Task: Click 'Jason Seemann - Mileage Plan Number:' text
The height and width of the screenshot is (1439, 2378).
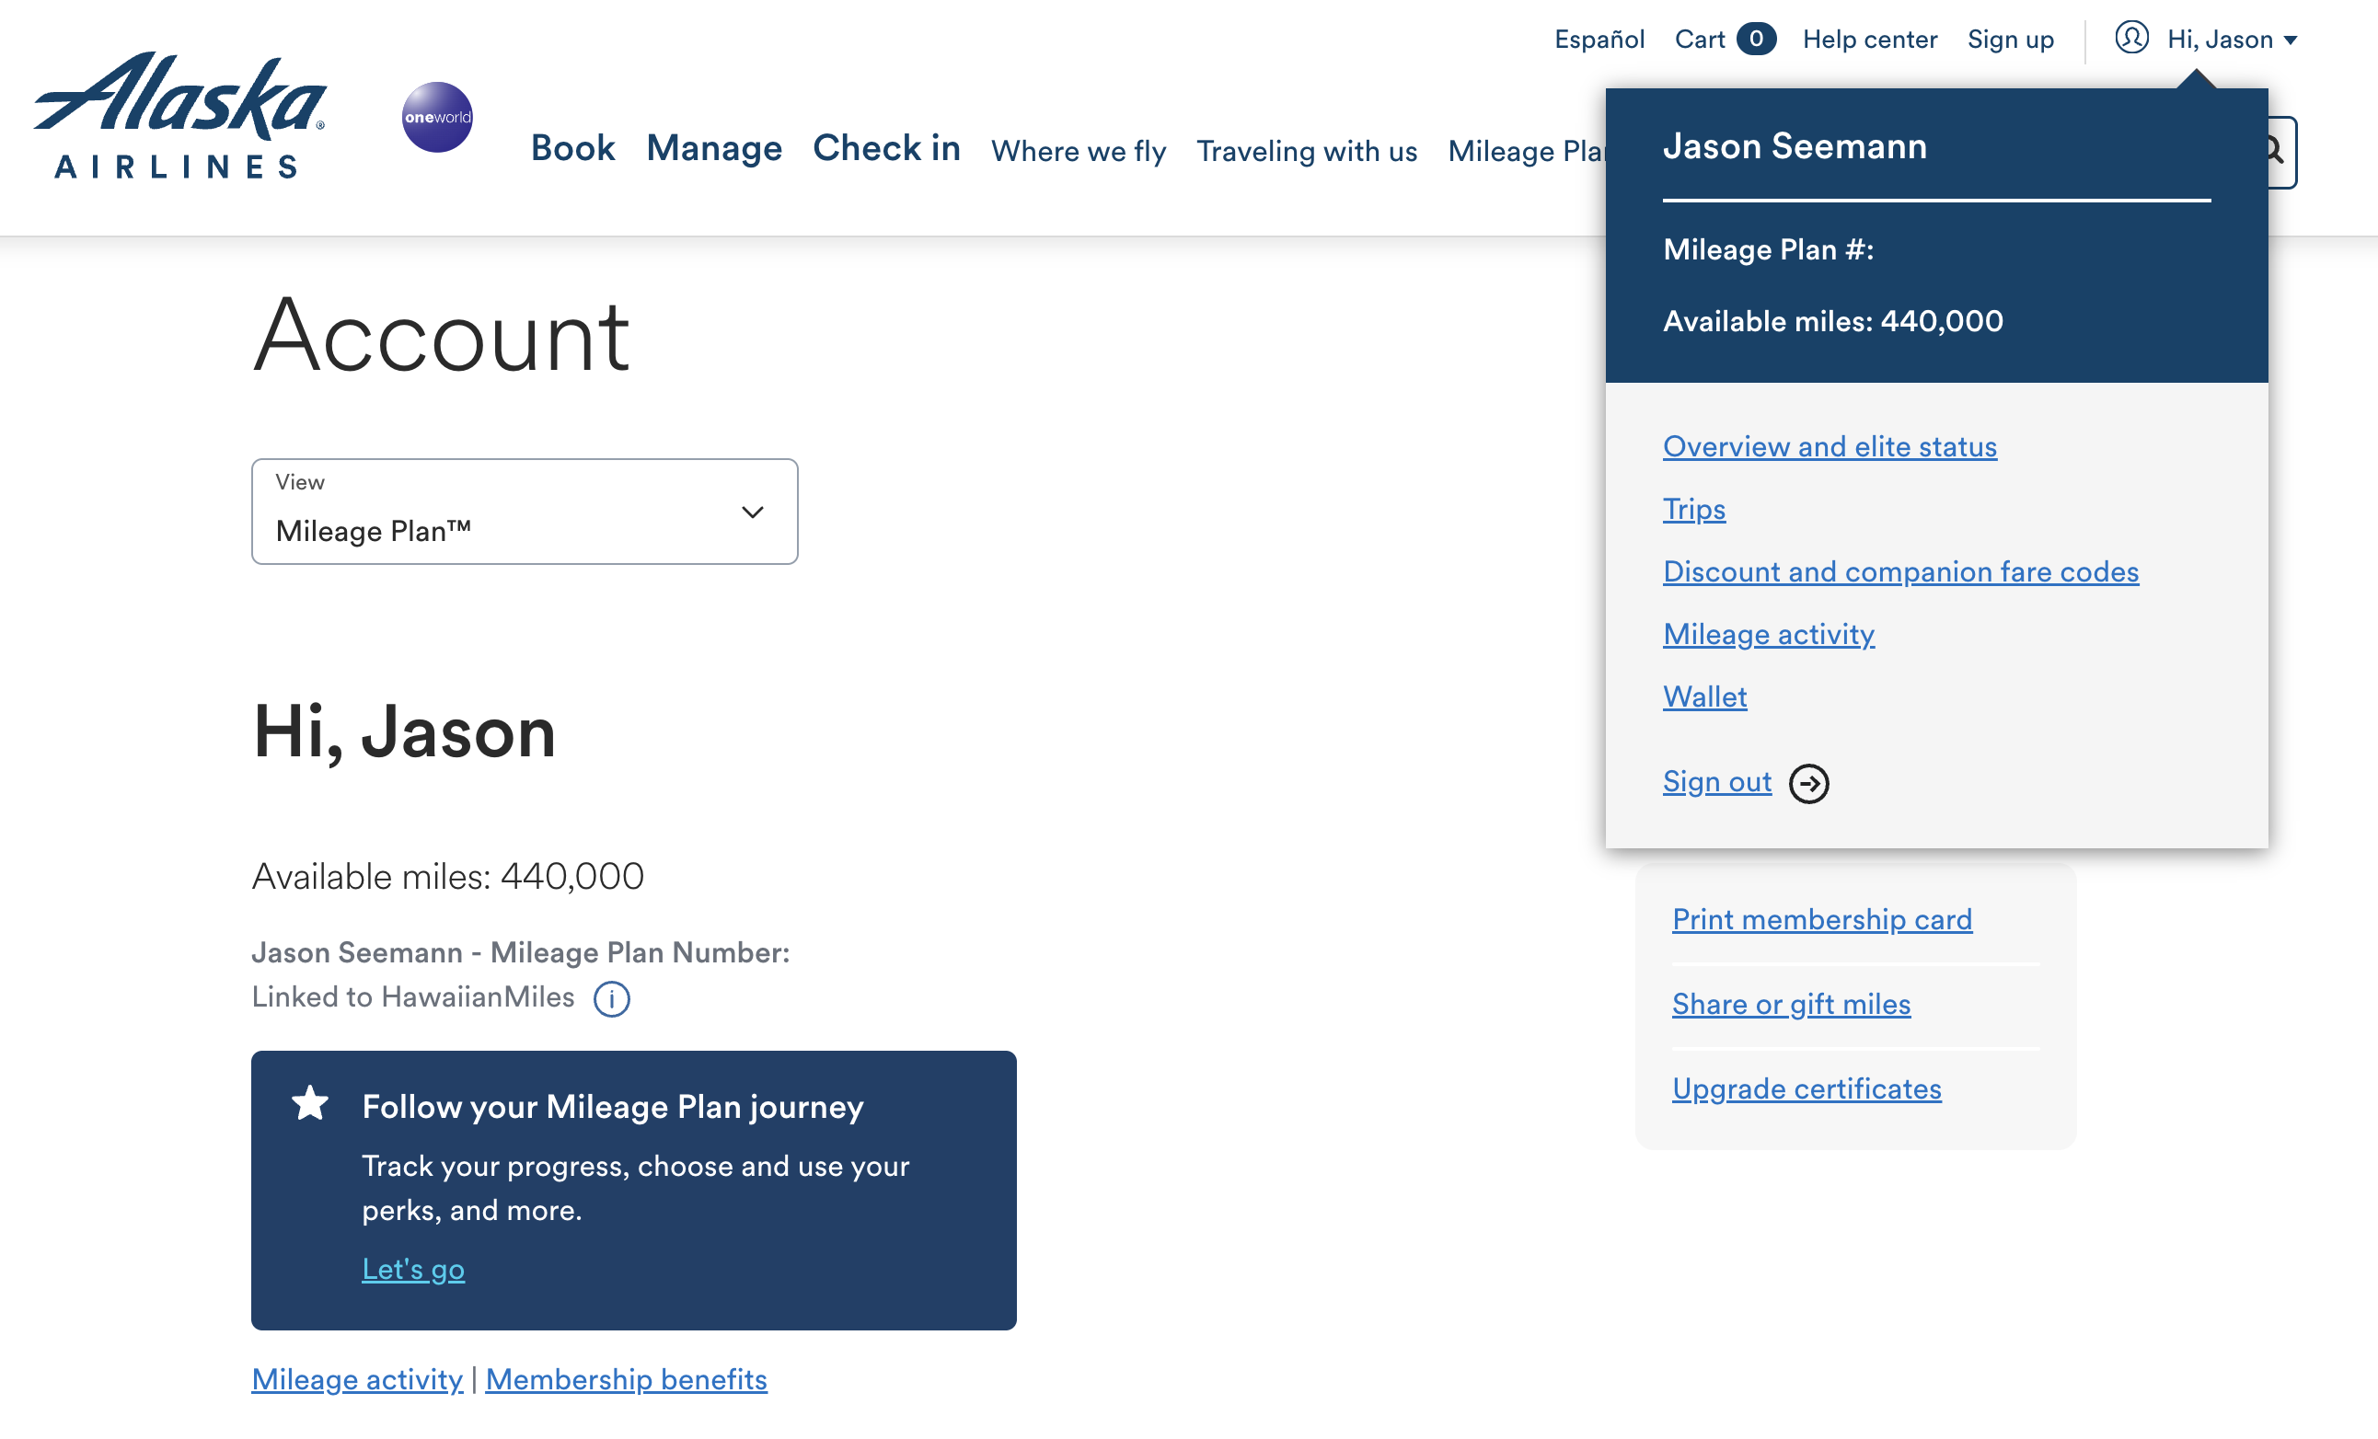Action: (x=521, y=953)
